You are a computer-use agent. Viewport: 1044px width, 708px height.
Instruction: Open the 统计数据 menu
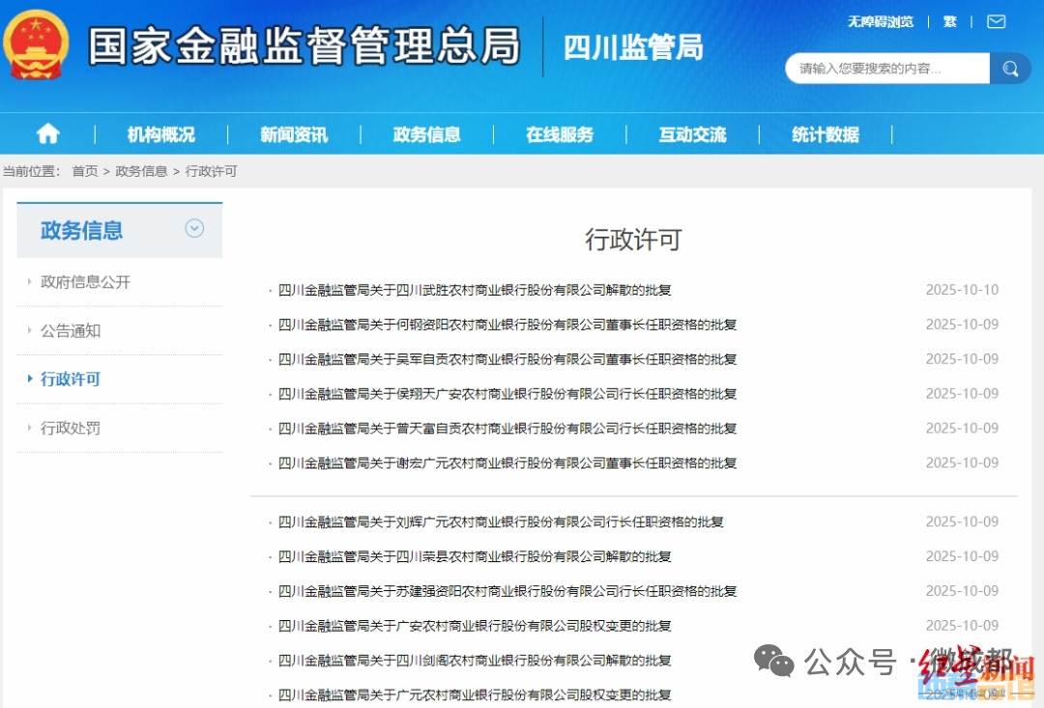pyautogui.click(x=825, y=134)
